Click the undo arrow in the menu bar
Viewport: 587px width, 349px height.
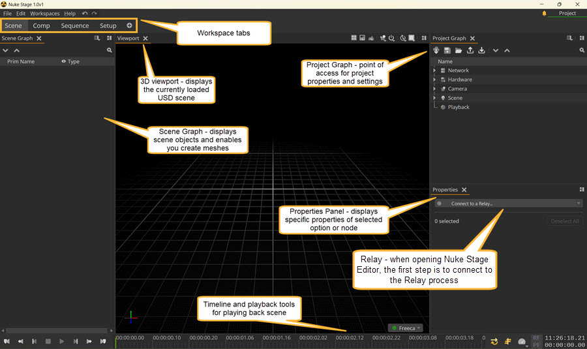pos(85,13)
